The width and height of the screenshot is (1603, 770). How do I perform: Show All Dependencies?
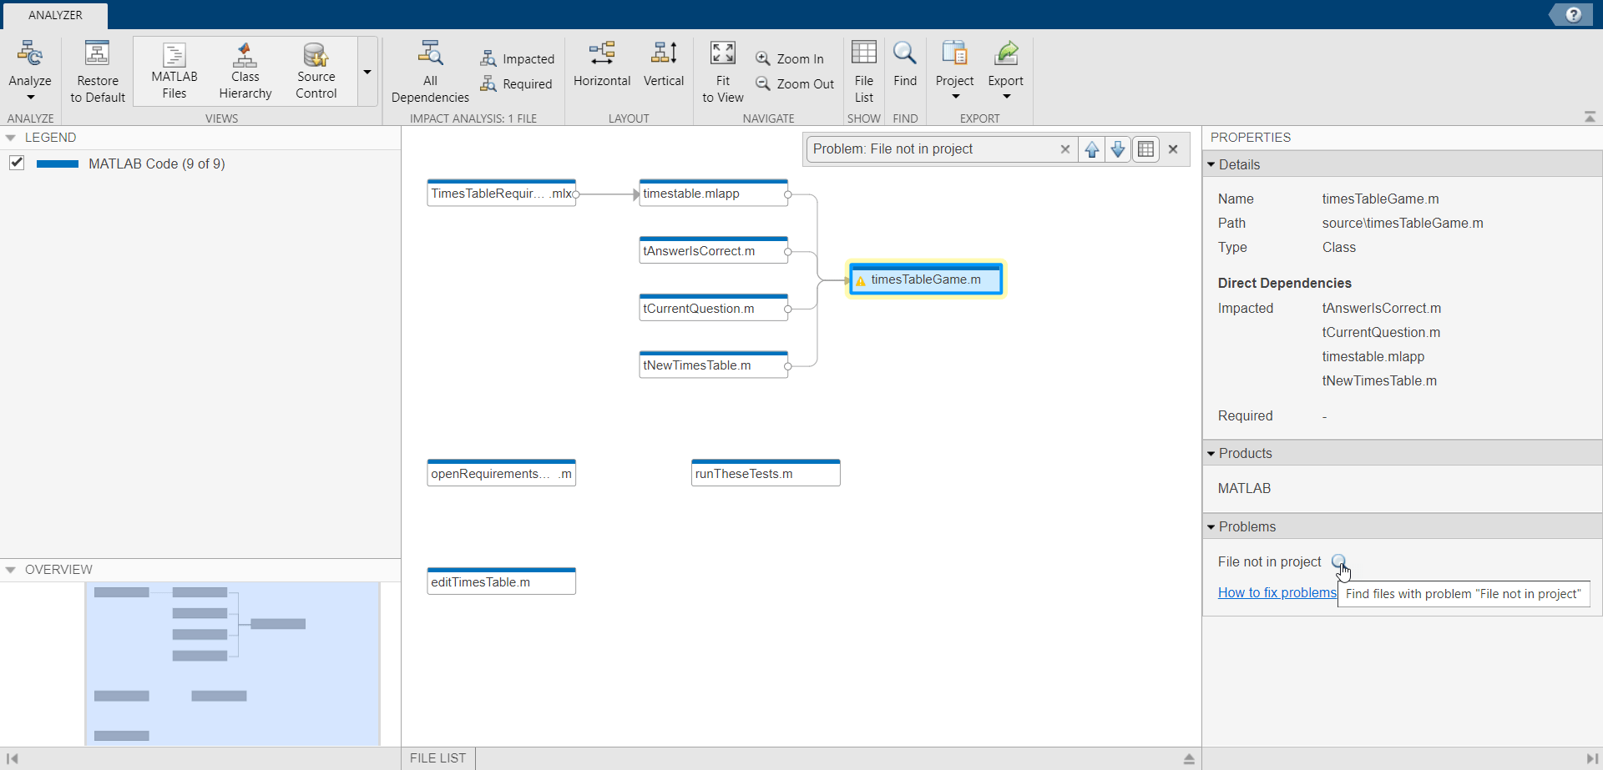point(430,73)
